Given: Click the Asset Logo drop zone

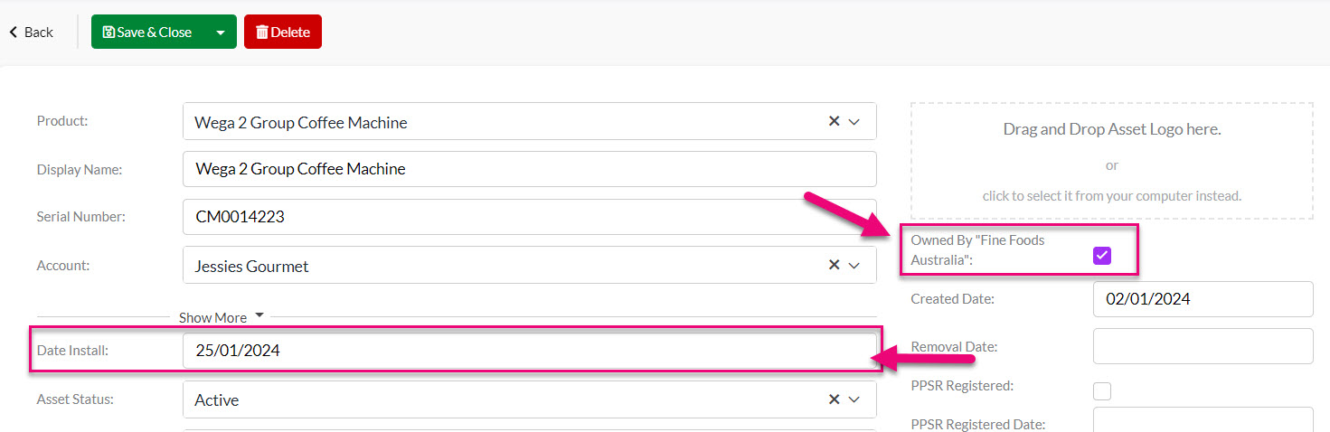Looking at the screenshot, I should pyautogui.click(x=1112, y=161).
